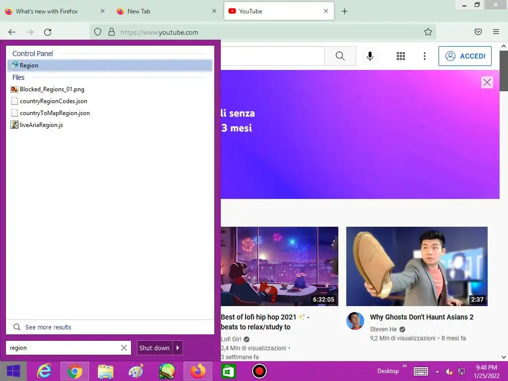The height and width of the screenshot is (381, 508).
Task: Launch Internet Explorer from taskbar
Action: 44,371
